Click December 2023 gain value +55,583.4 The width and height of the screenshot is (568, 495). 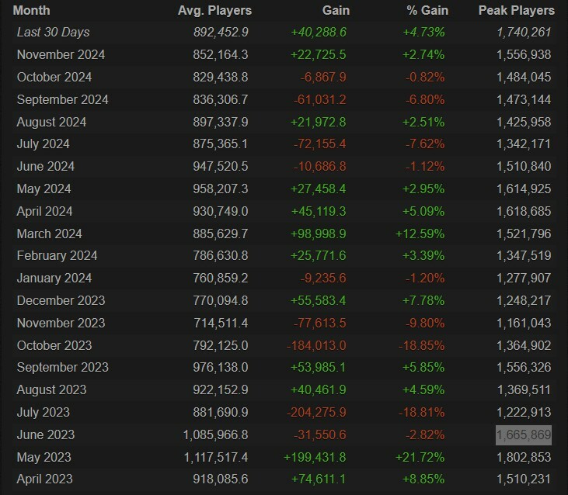318,300
